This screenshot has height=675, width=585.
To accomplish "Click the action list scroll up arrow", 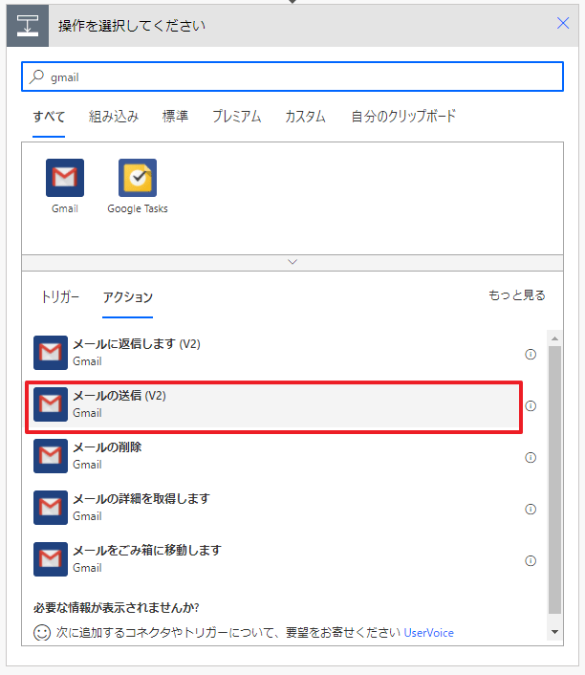I will 554,338.
